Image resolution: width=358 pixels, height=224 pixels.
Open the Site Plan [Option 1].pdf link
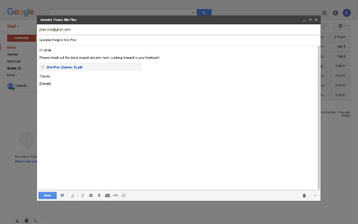(x=64, y=67)
